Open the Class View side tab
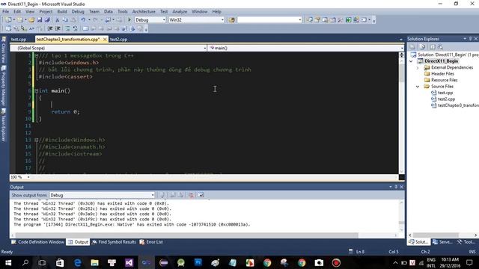The height and width of the screenshot is (269, 479). pyautogui.click(x=3, y=50)
